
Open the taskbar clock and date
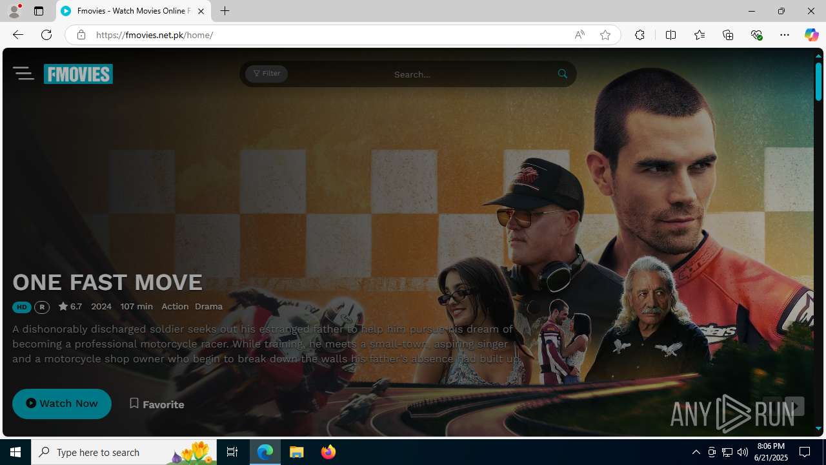tap(772, 452)
